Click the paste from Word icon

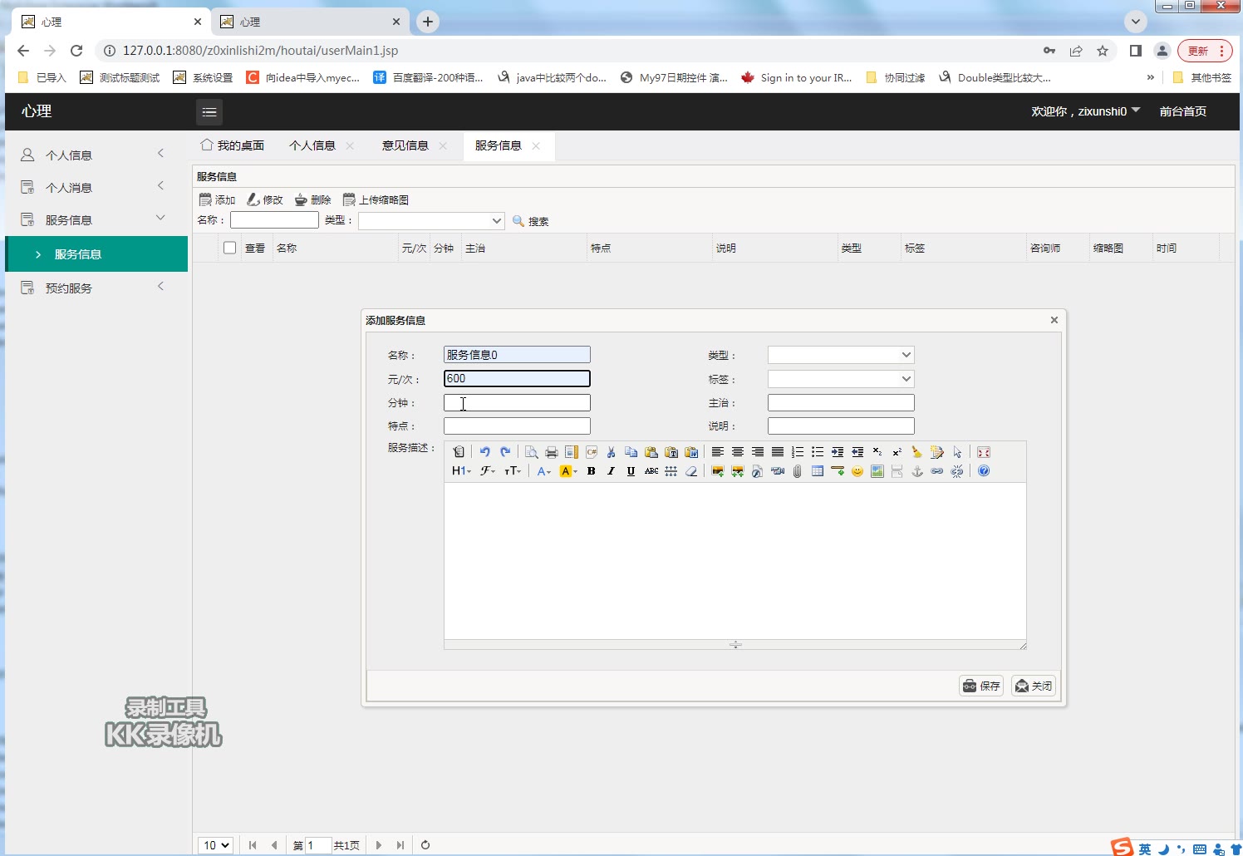tap(691, 452)
